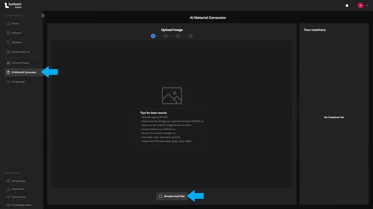The width and height of the screenshot is (373, 209).
Task: Click the 'Avoid shadows or reflections' tip
Action: click(x=158, y=129)
